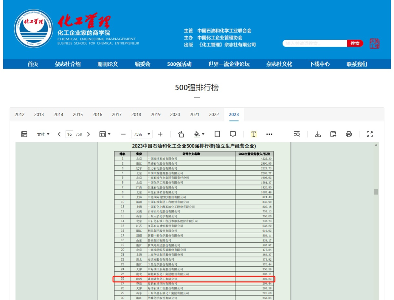Switch to the 2013 ranking tab
Image resolution: width=394 pixels, height=300 pixels.
click(39, 115)
